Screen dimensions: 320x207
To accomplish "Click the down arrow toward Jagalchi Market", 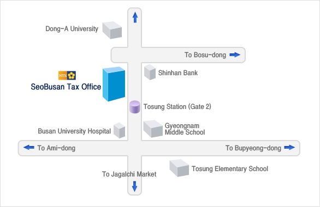I will (134, 186).
